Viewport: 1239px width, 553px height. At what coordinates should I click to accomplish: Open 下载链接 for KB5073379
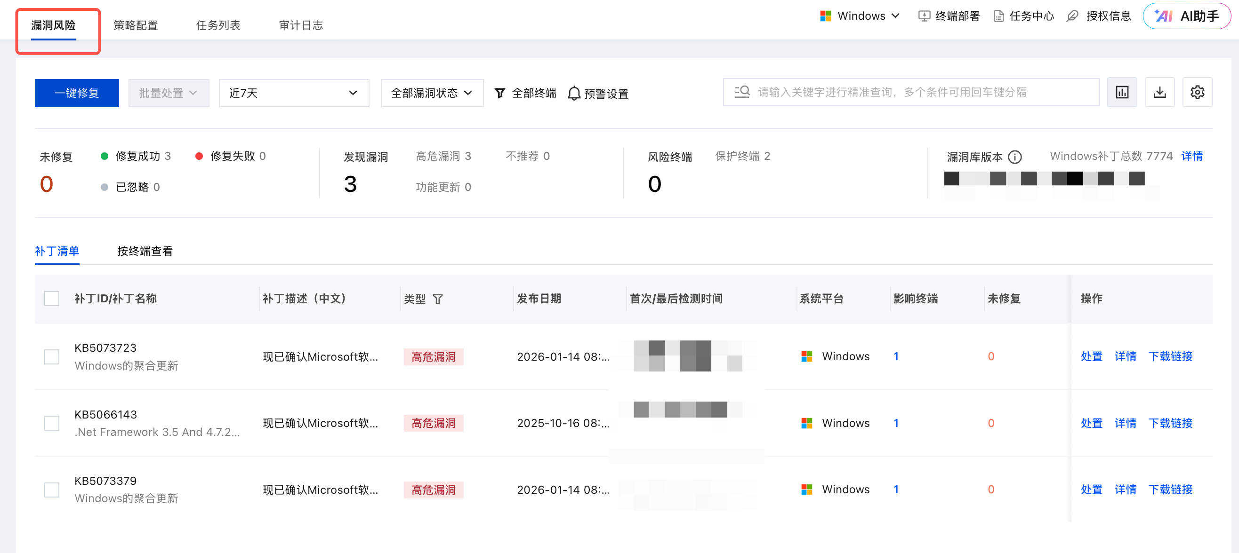[x=1170, y=490]
